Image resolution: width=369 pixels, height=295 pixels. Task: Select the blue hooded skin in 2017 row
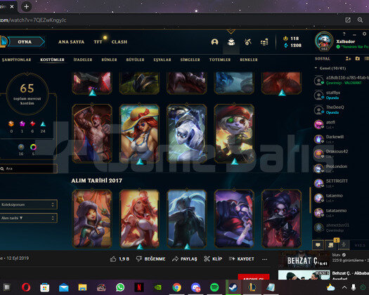[187, 218]
